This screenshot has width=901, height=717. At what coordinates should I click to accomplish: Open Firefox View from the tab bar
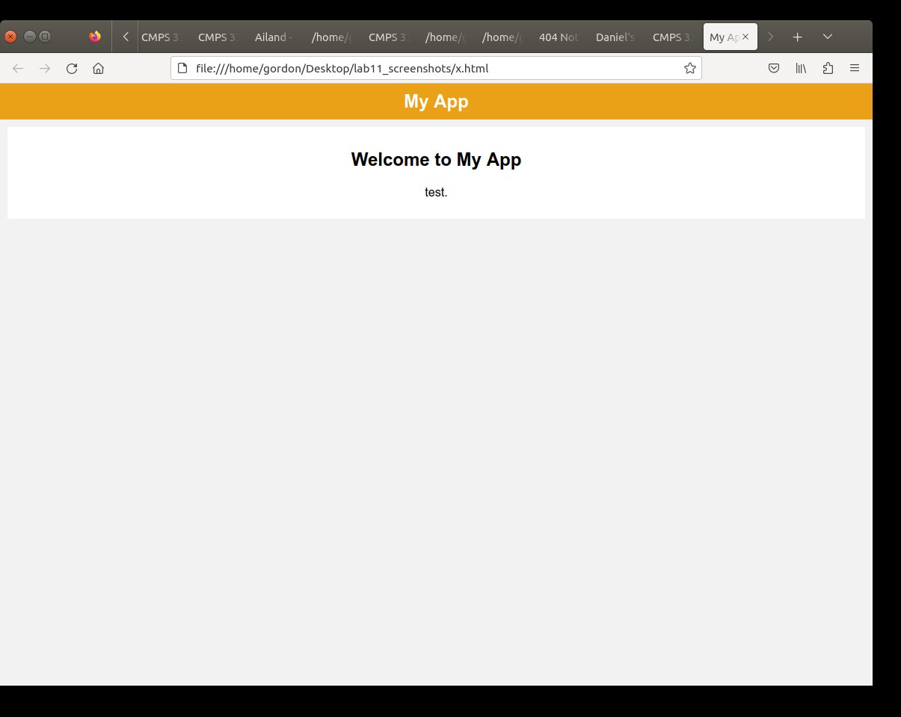(95, 37)
